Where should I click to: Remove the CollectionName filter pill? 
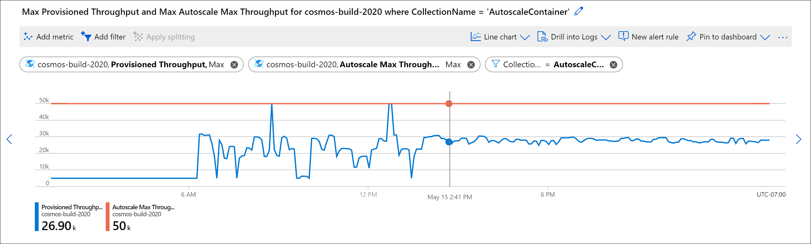coord(613,64)
